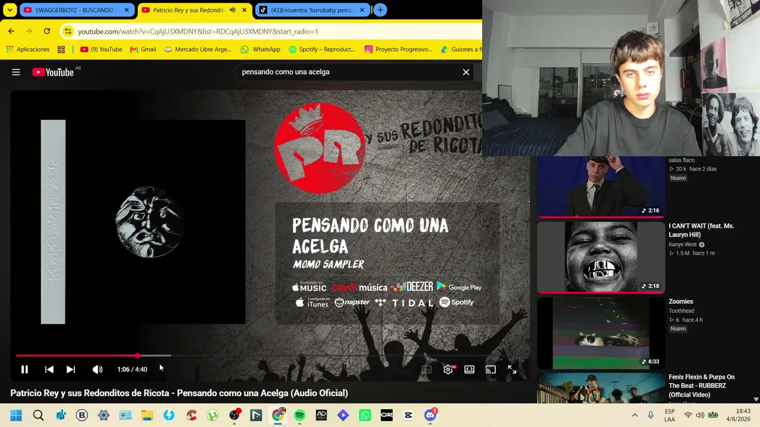This screenshot has width=760, height=427.
Task: Open Discord from the taskbar
Action: [430, 415]
